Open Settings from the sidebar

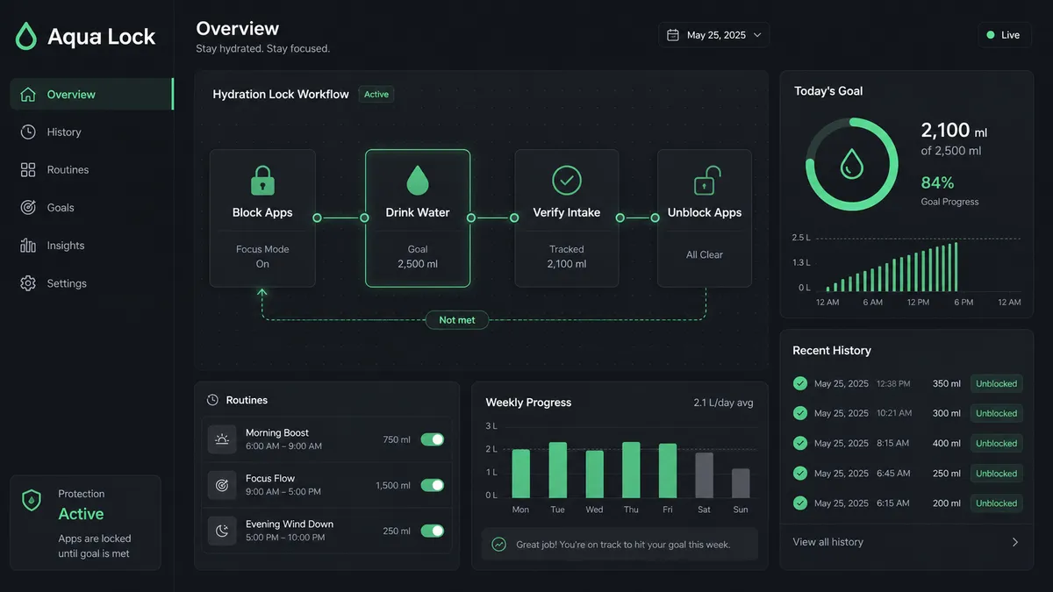[x=91, y=283]
